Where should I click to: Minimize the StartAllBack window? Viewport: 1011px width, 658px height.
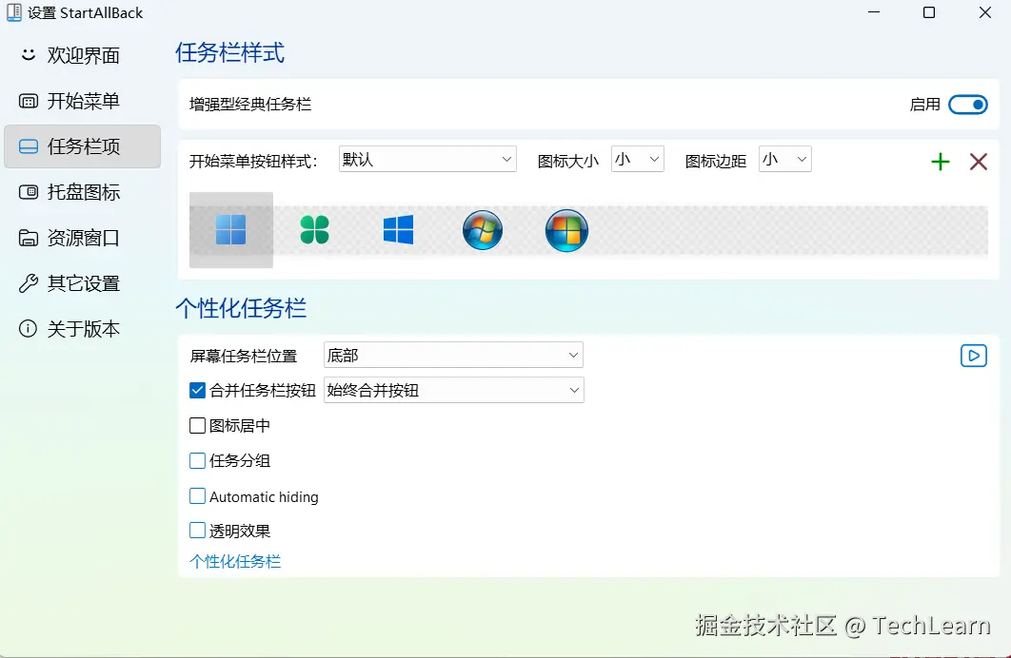click(x=874, y=12)
